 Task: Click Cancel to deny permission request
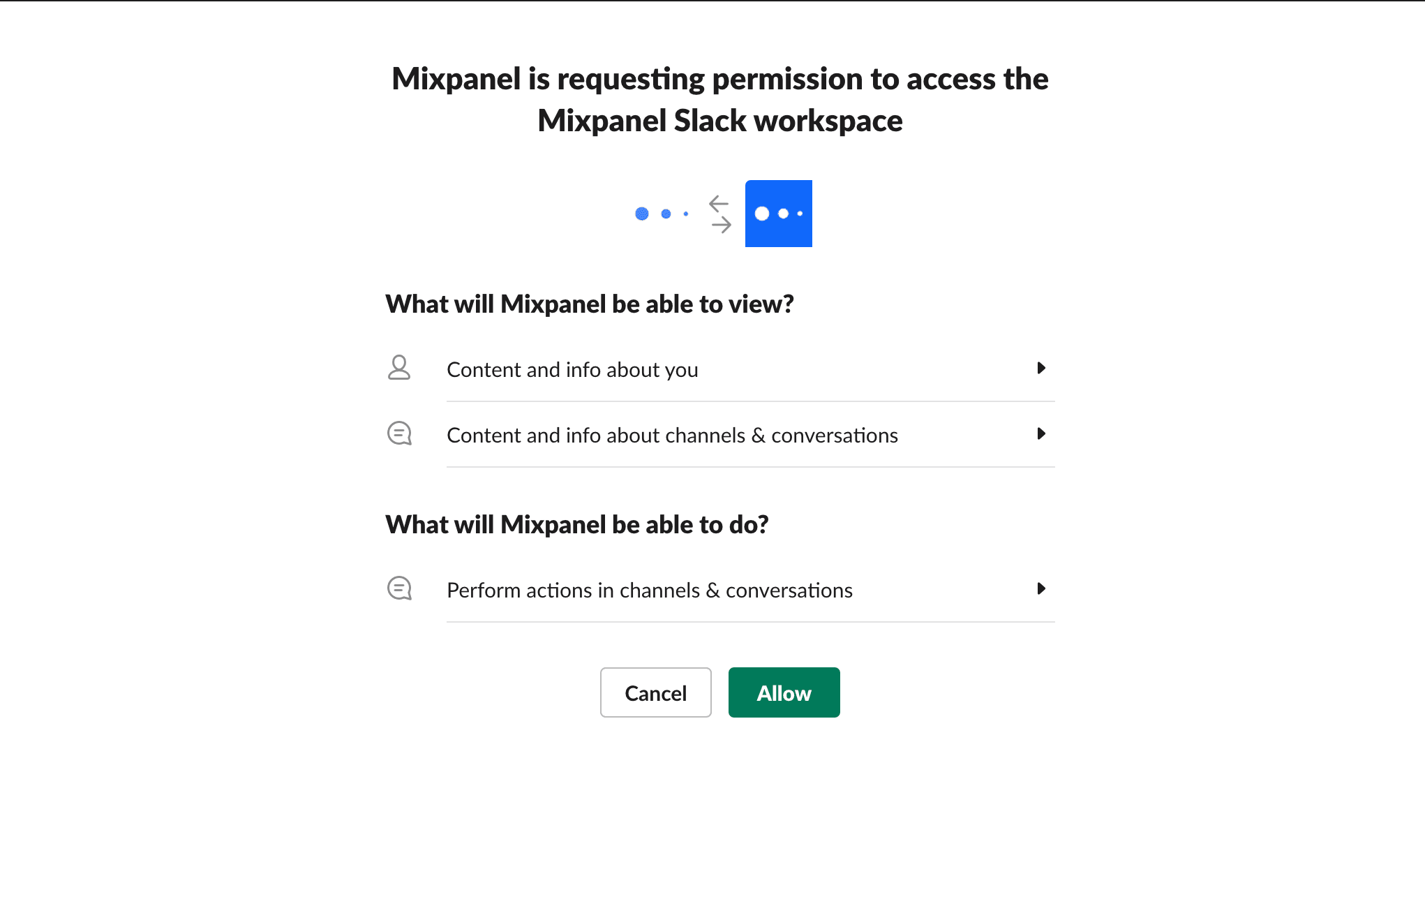point(655,692)
